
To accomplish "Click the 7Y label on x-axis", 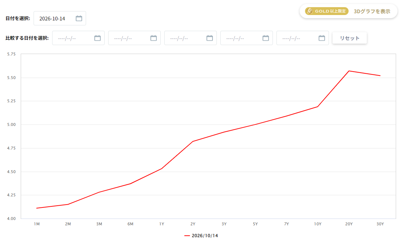I will click(x=286, y=224).
